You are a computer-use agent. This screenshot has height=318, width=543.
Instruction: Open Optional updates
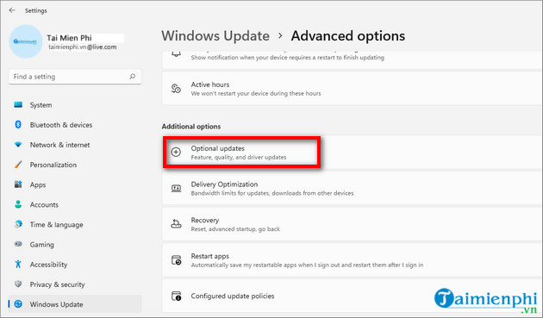[x=353, y=153]
